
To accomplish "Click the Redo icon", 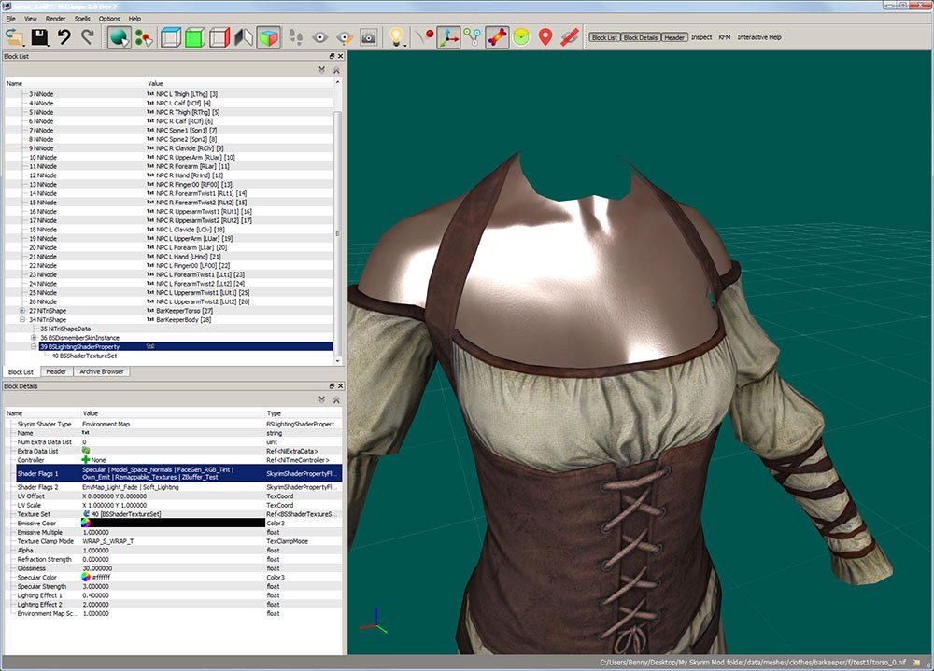I will [x=88, y=36].
